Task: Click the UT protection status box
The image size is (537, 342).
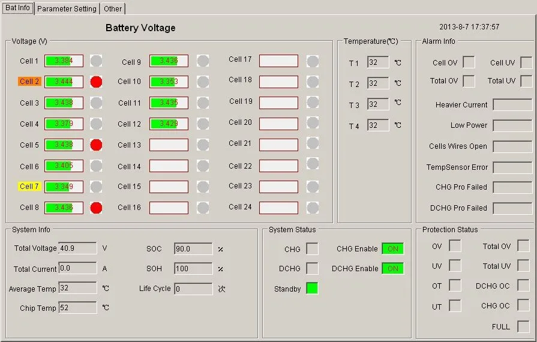Action: [x=455, y=306]
